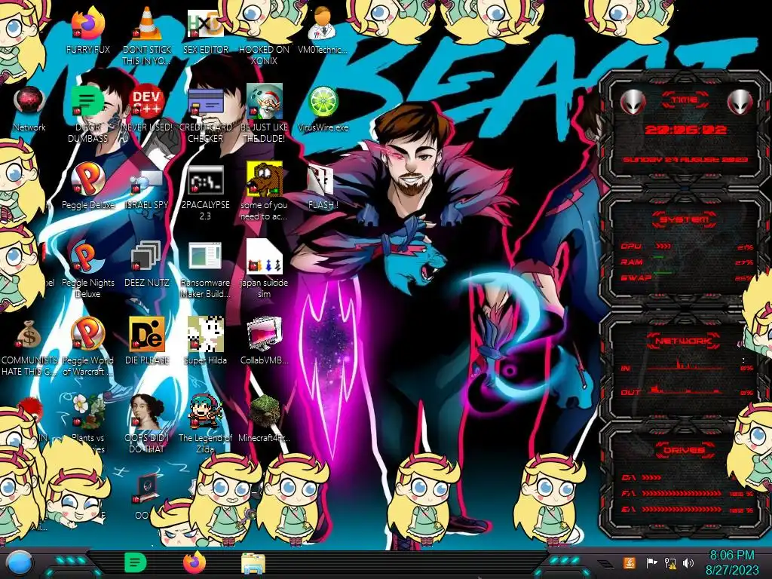The height and width of the screenshot is (579, 772).
Task: Click the SWAP usage row
Action: (x=688, y=277)
